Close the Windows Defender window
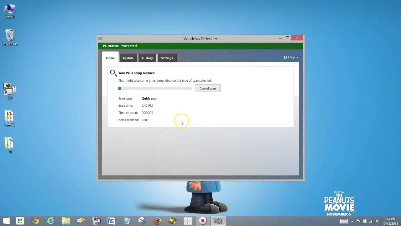The width and height of the screenshot is (401, 226). pyautogui.click(x=297, y=38)
